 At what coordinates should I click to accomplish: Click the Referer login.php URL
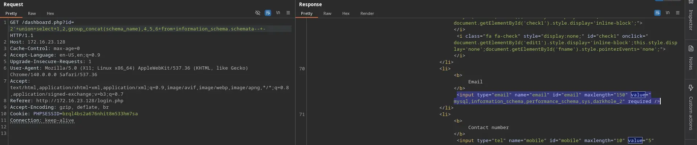coord(80,101)
